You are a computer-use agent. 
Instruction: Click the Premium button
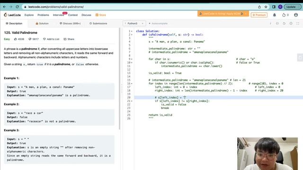point(259,15)
